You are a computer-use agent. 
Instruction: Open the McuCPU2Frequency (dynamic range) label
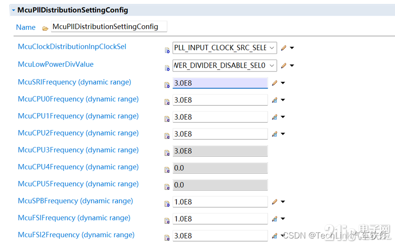[78, 133]
